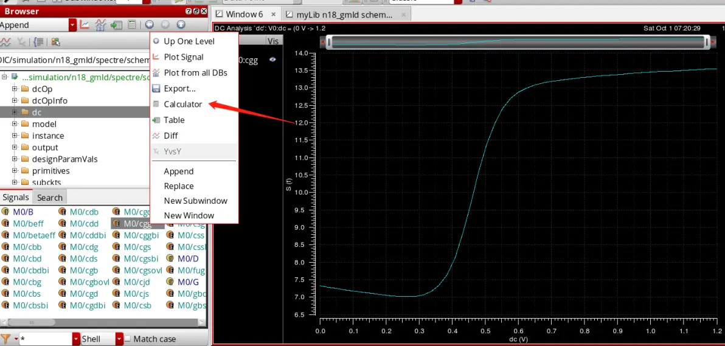Toggle visibility eye for cgg trace
This screenshot has height=346, width=725.
tap(272, 59)
